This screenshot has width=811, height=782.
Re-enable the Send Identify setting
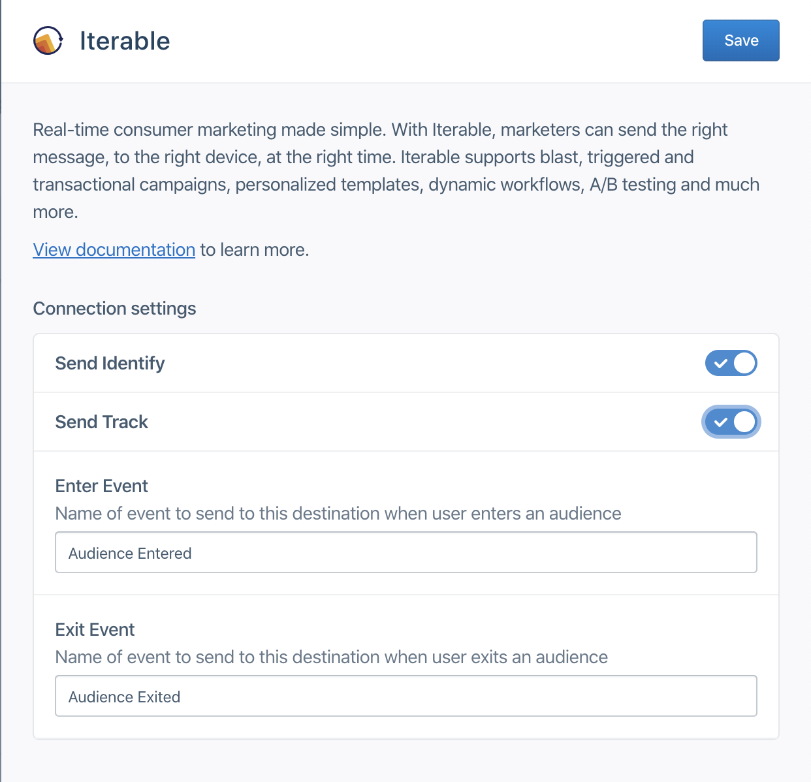coord(731,363)
